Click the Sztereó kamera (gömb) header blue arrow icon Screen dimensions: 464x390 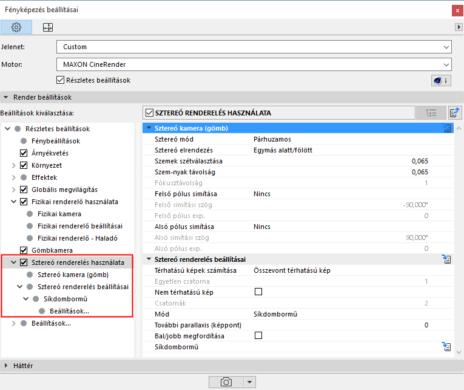[x=447, y=128]
